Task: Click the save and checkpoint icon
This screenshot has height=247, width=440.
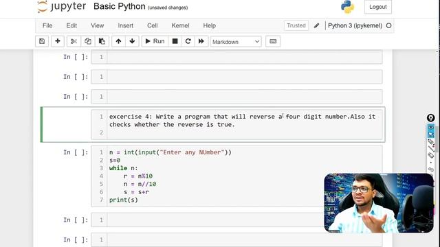Action: coord(42,41)
